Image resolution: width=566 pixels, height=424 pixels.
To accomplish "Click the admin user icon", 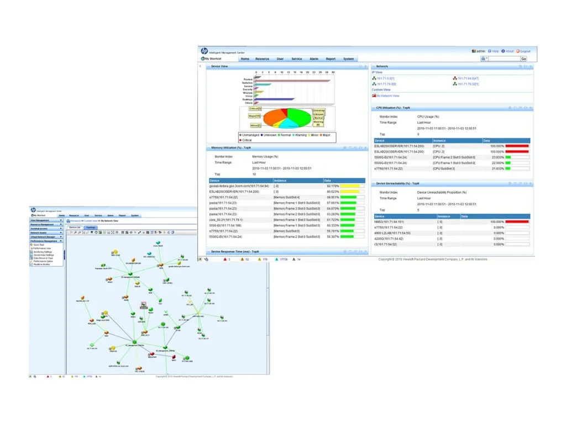I will 474,51.
